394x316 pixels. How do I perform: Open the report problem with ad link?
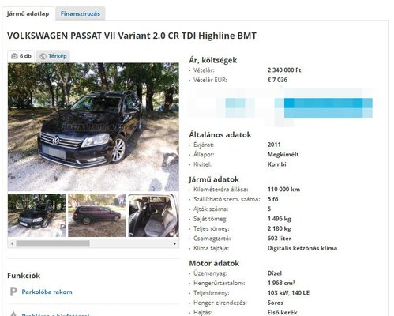[55, 314]
